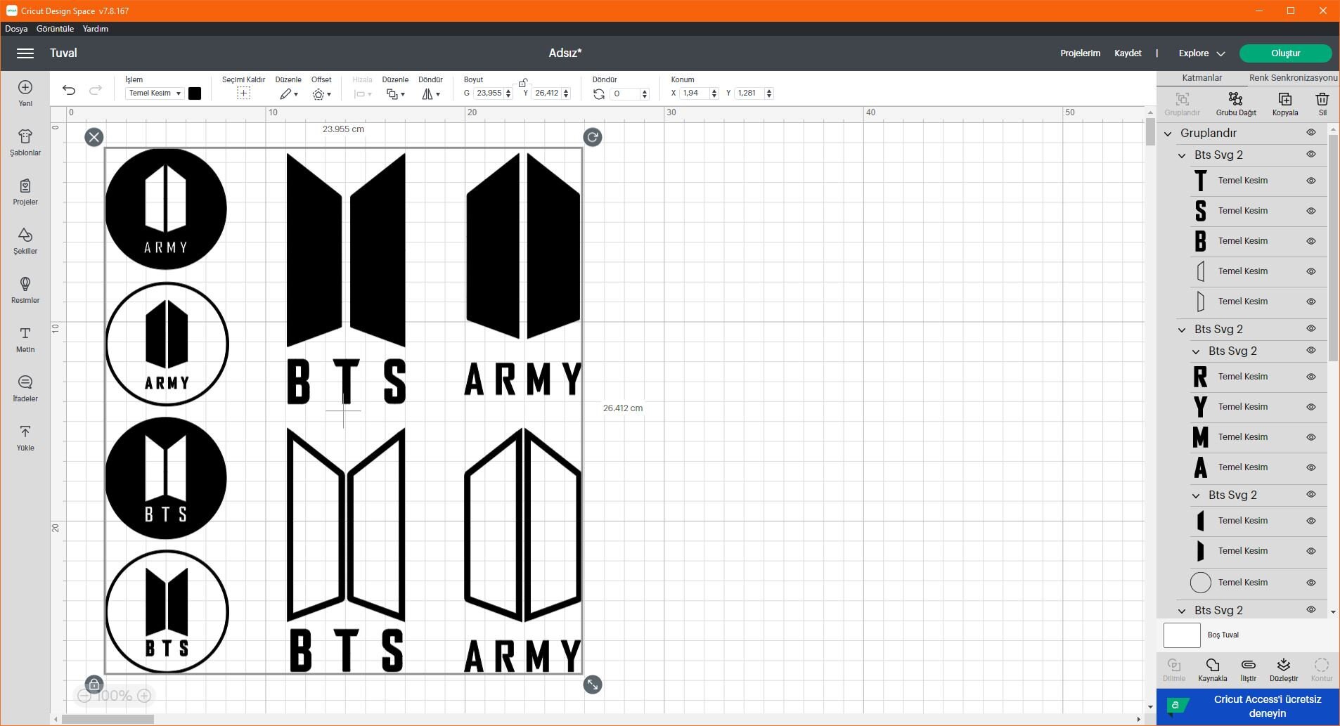The height and width of the screenshot is (726, 1340).
Task: Click the Sil (delete) icon
Action: (x=1322, y=103)
